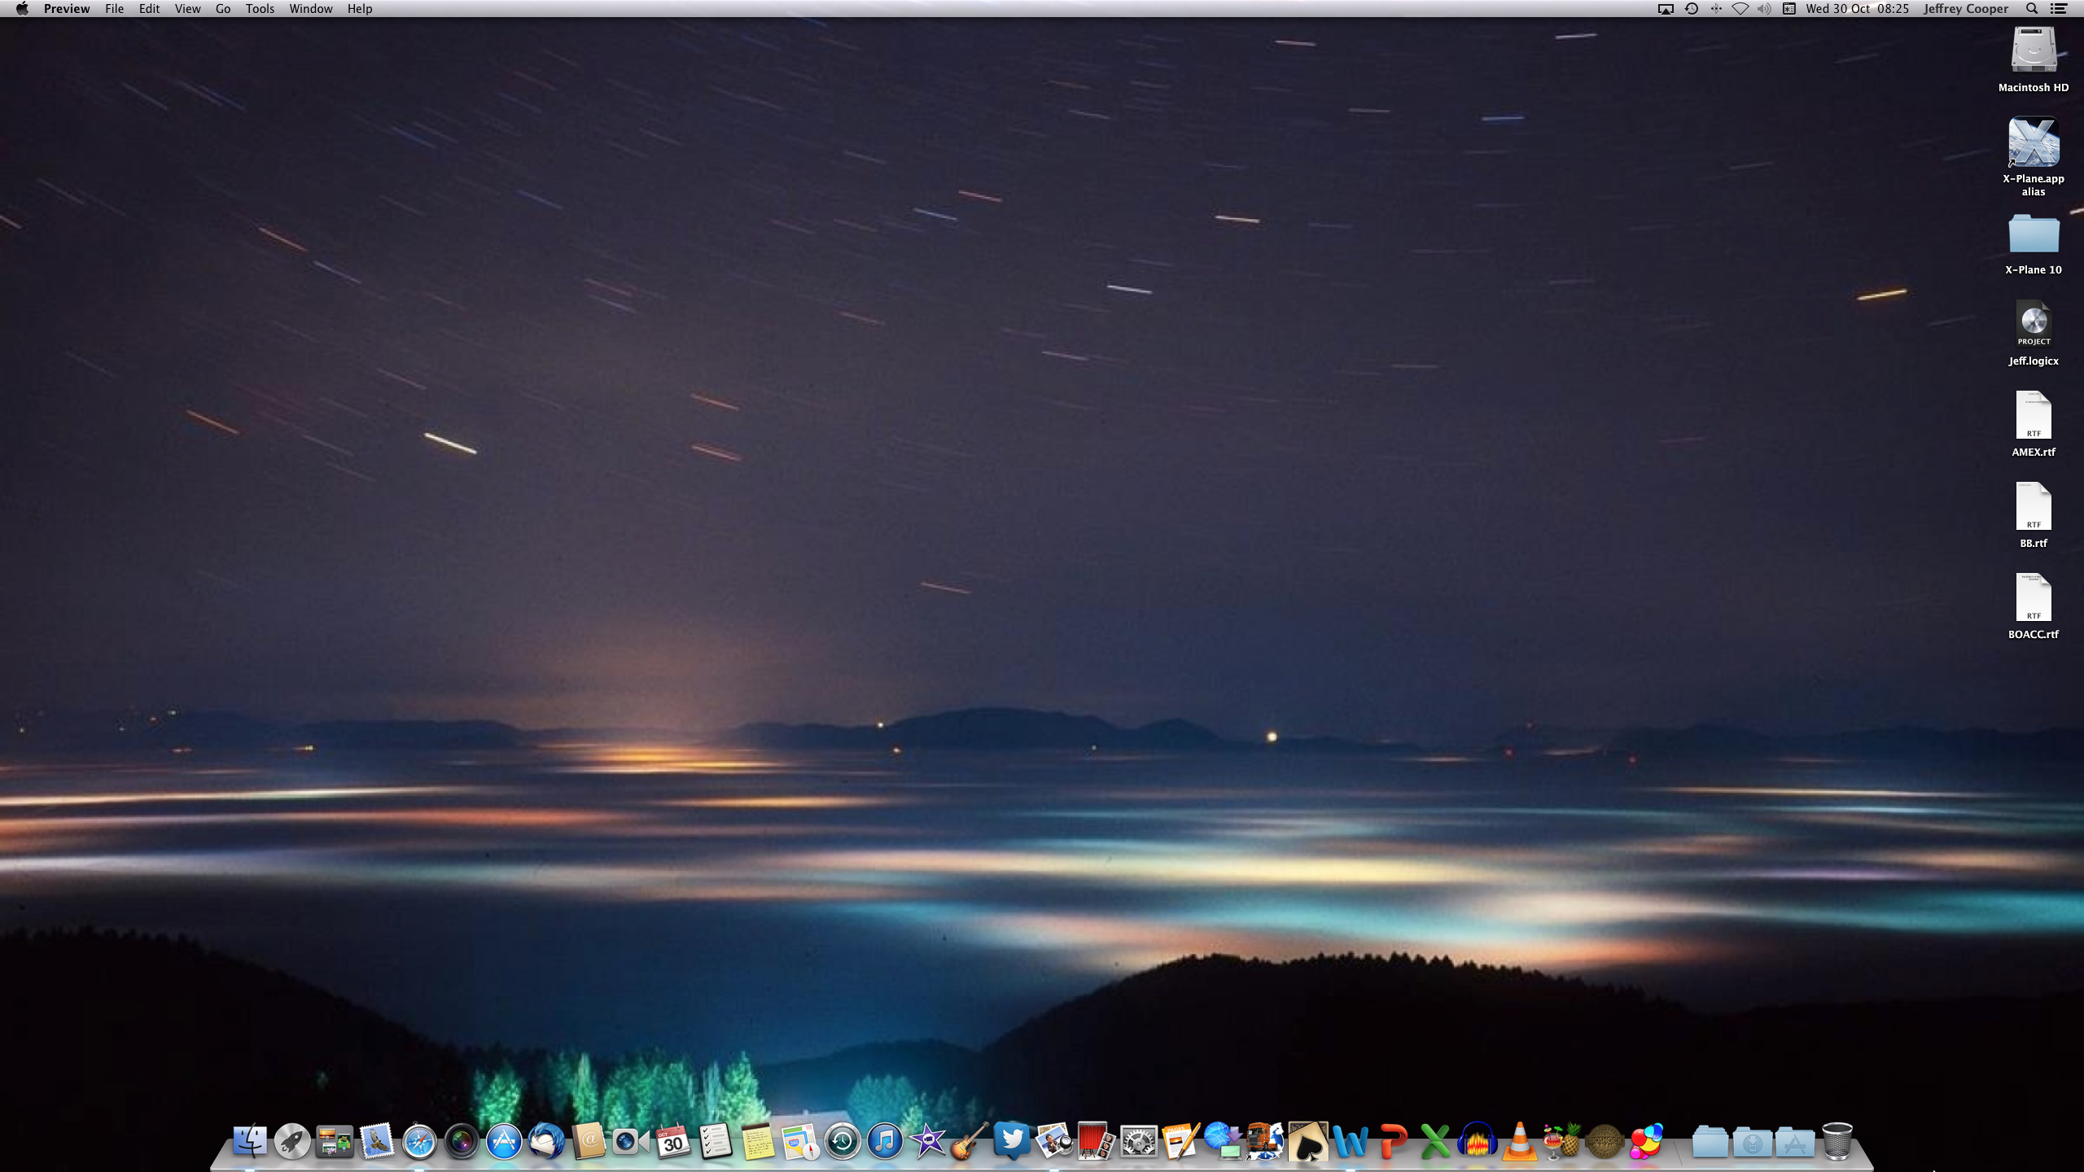Open the yellow Notes app in Dock

758,1141
